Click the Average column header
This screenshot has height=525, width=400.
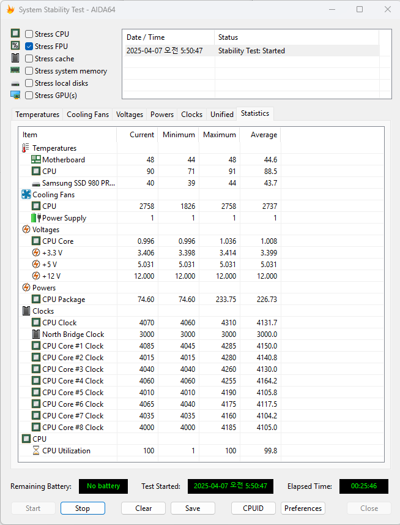(261, 135)
